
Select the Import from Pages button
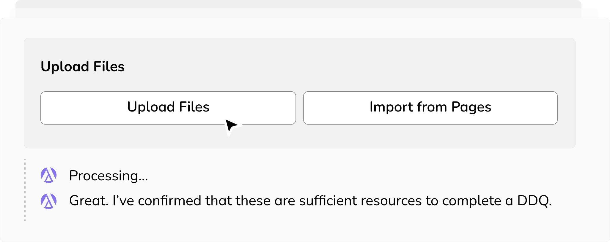[x=430, y=108]
